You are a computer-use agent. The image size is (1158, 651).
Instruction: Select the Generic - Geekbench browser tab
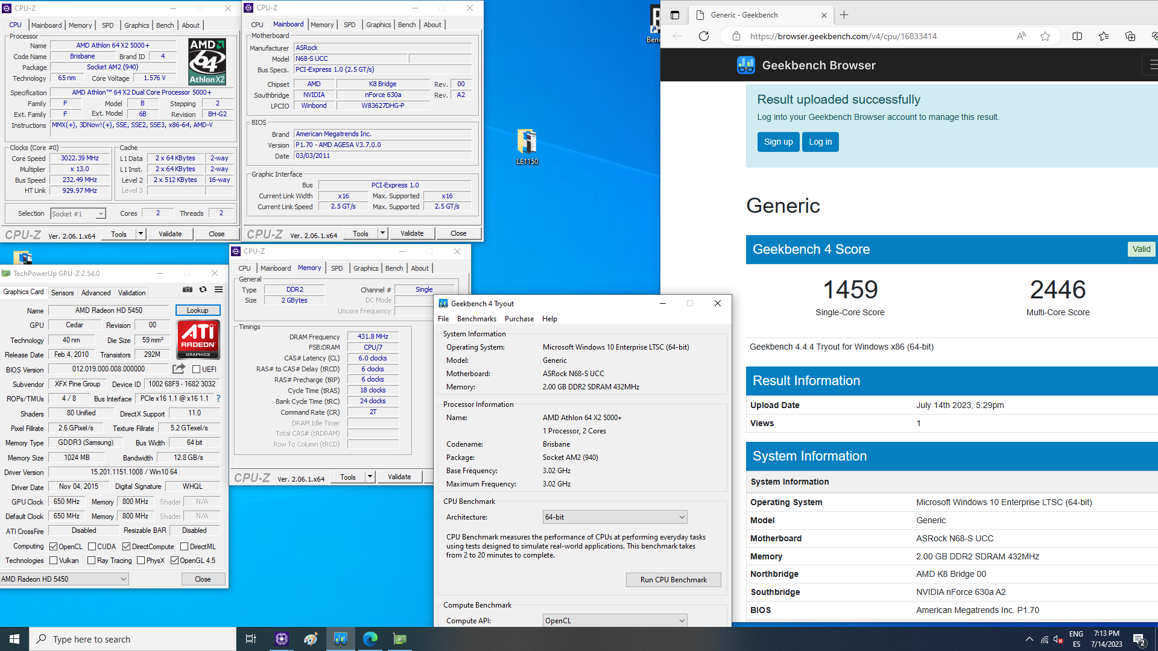click(x=762, y=15)
